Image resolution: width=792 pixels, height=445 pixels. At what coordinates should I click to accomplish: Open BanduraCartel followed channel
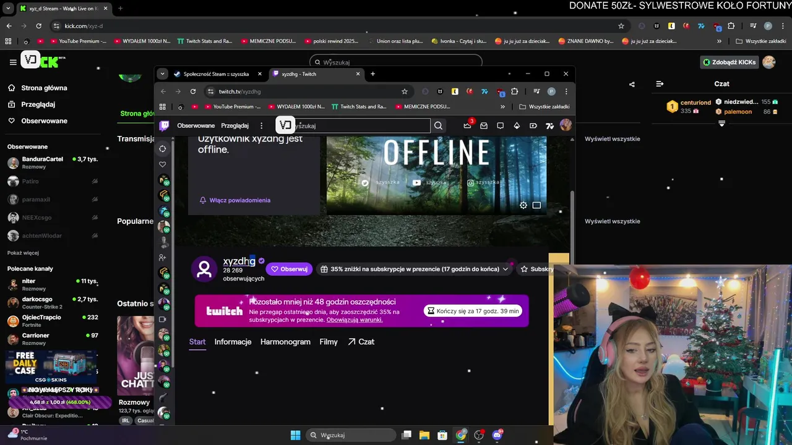click(x=53, y=163)
